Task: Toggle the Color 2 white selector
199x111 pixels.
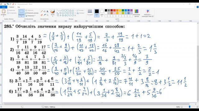Action: coord(102,13)
